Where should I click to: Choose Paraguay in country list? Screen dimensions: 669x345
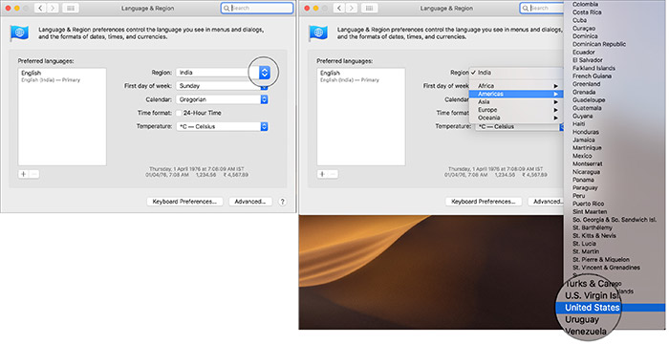click(x=585, y=188)
